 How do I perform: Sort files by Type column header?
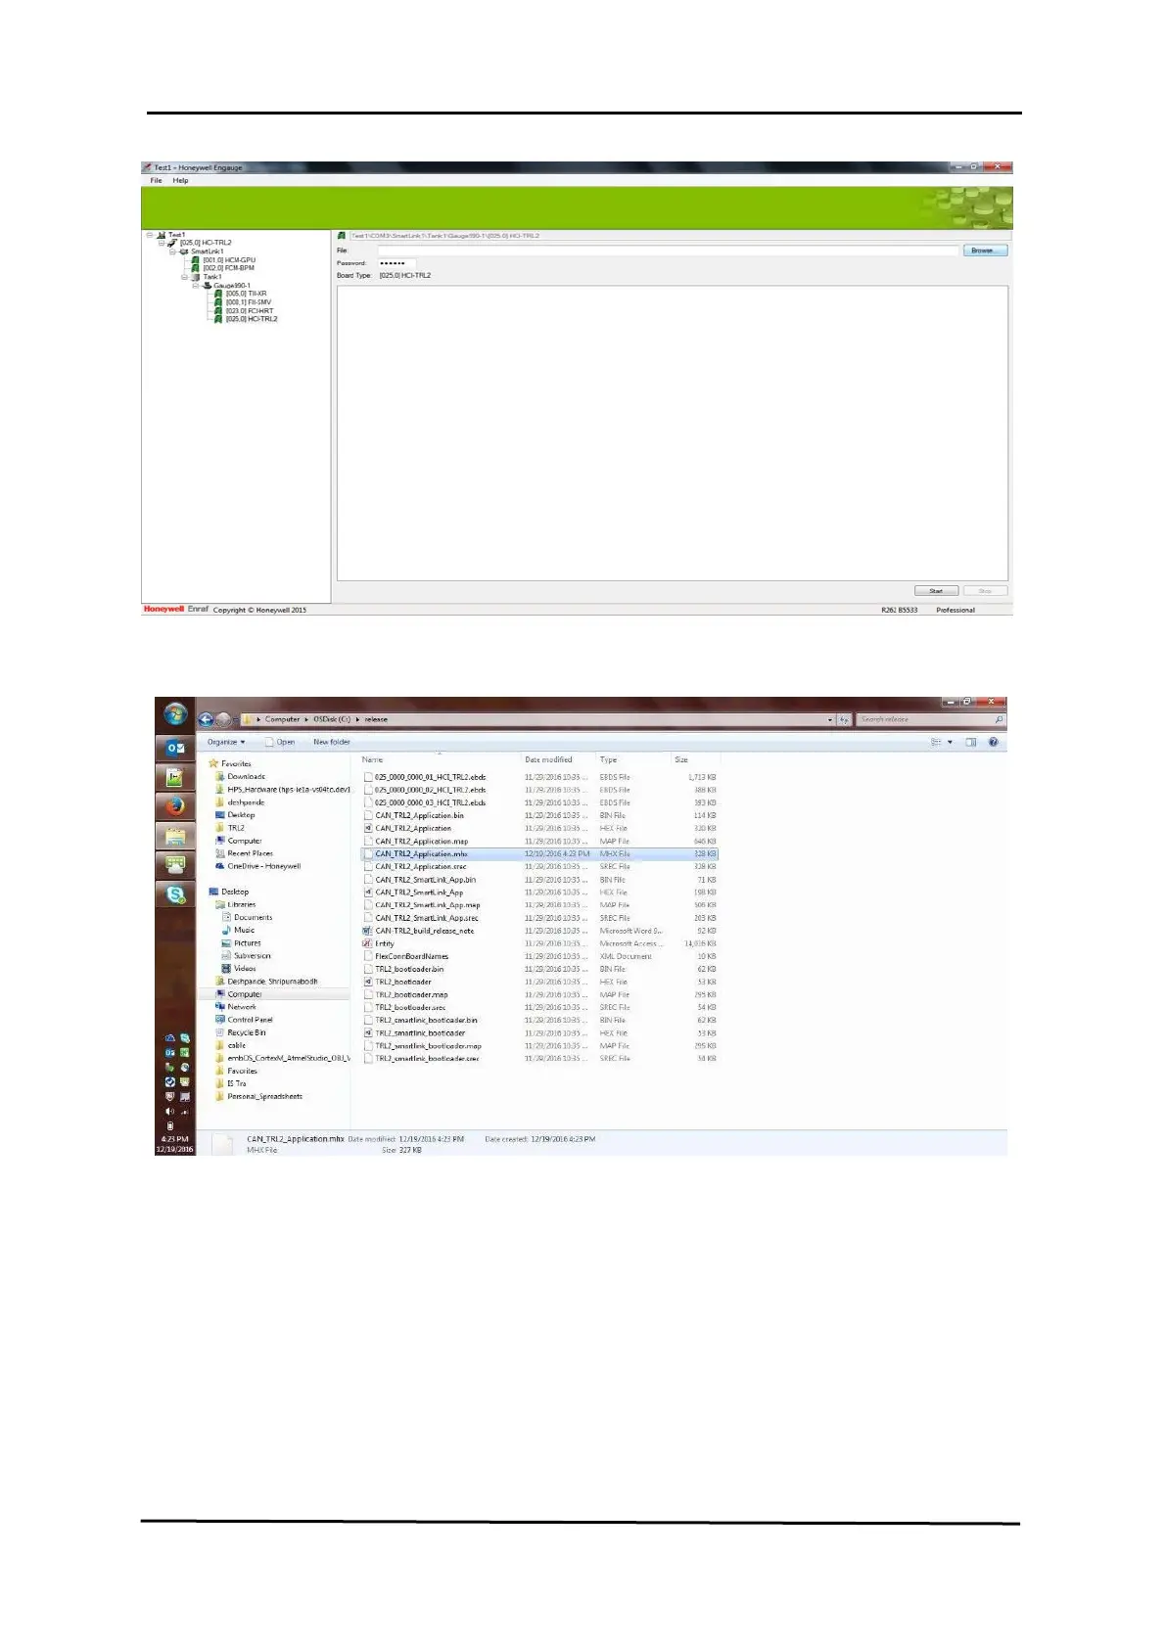coord(609,759)
